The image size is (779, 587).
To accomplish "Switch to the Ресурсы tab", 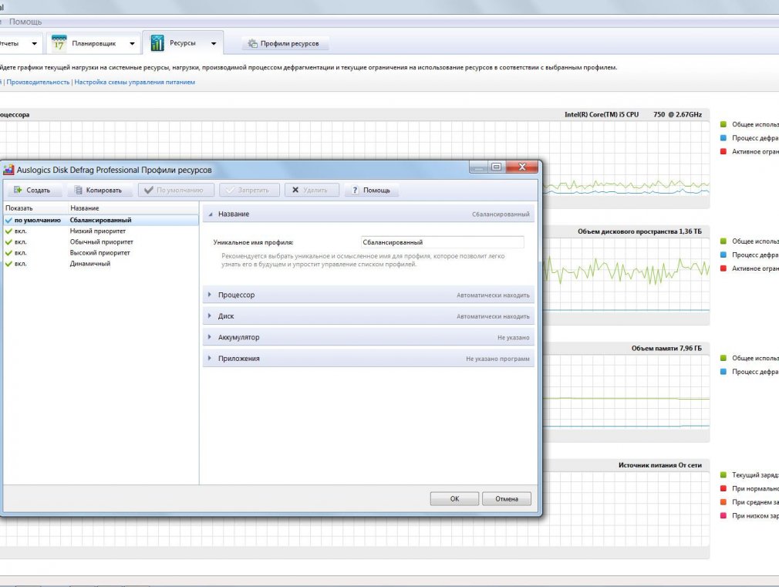I will 182,43.
